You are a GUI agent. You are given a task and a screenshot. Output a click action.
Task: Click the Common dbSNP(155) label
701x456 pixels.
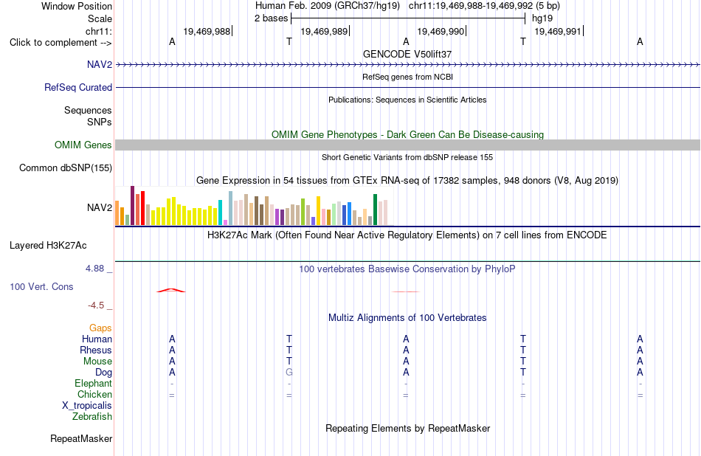pyautogui.click(x=65, y=167)
